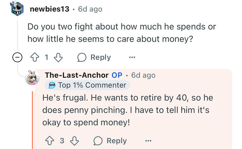
Task: Downvote the newbies13 comment
Action: pos(58,57)
